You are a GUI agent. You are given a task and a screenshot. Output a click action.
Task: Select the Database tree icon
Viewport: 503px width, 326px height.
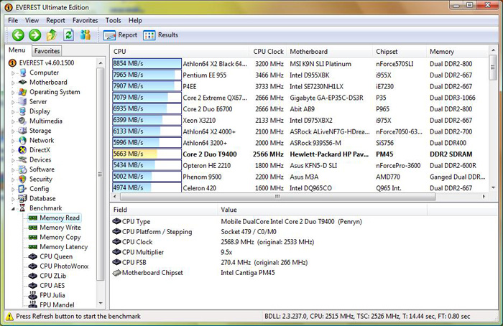pyautogui.click(x=23, y=198)
